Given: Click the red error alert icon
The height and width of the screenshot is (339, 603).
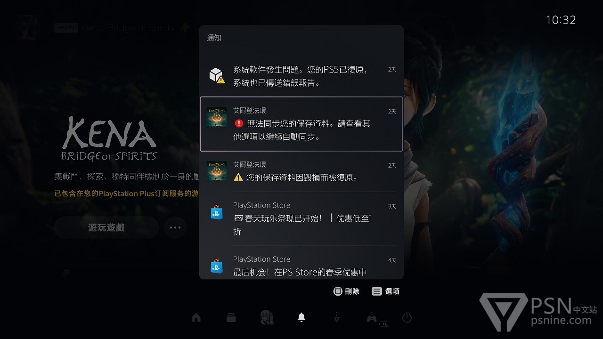Looking at the screenshot, I should [238, 123].
